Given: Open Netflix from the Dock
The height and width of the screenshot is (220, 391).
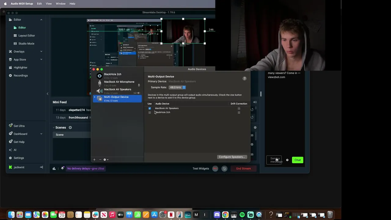Looking at the screenshot, I should click(171, 215).
